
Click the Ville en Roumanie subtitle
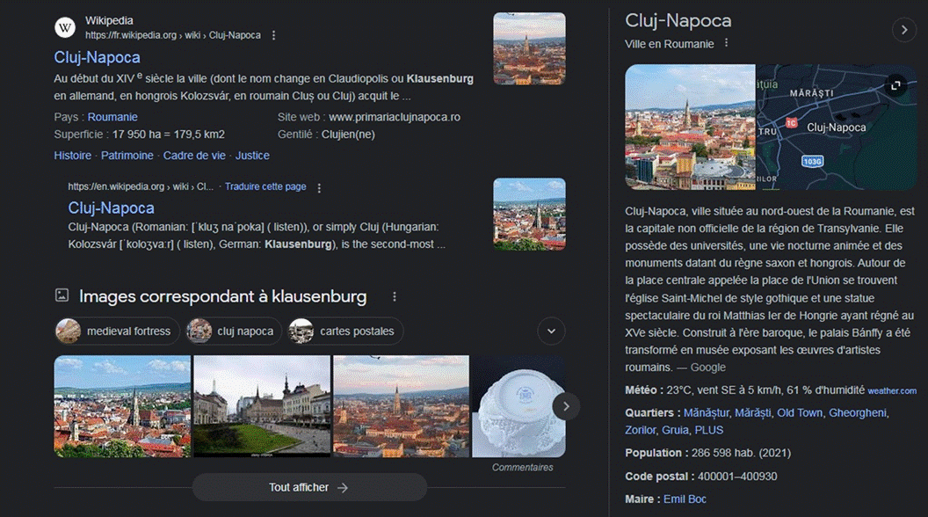coord(670,44)
